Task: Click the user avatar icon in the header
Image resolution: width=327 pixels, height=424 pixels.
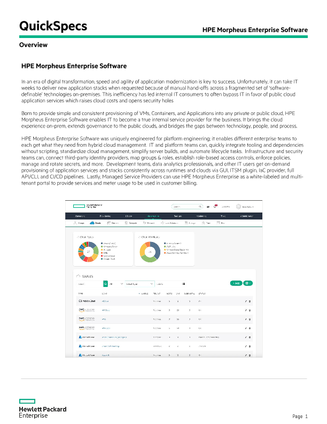Action: [238, 207]
